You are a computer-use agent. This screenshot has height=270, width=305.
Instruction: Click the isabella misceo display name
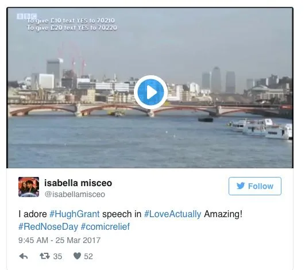pos(78,183)
